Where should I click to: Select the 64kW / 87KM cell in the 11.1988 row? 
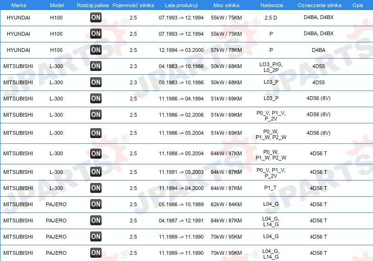226,153
